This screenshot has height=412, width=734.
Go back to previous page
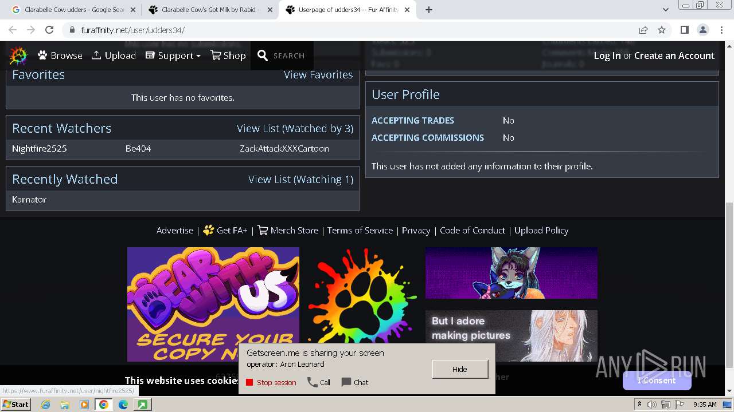pyautogui.click(x=13, y=30)
